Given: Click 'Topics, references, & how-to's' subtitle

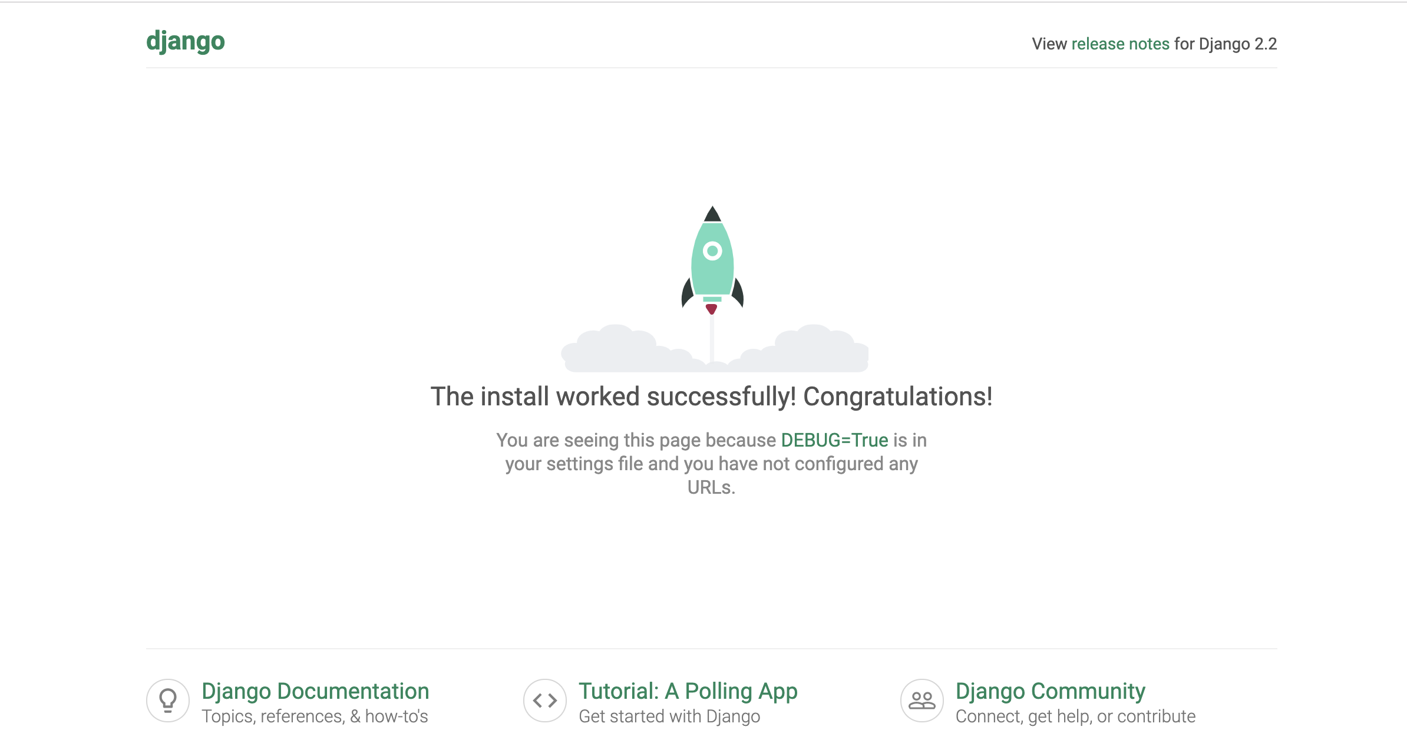Looking at the screenshot, I should point(315,716).
